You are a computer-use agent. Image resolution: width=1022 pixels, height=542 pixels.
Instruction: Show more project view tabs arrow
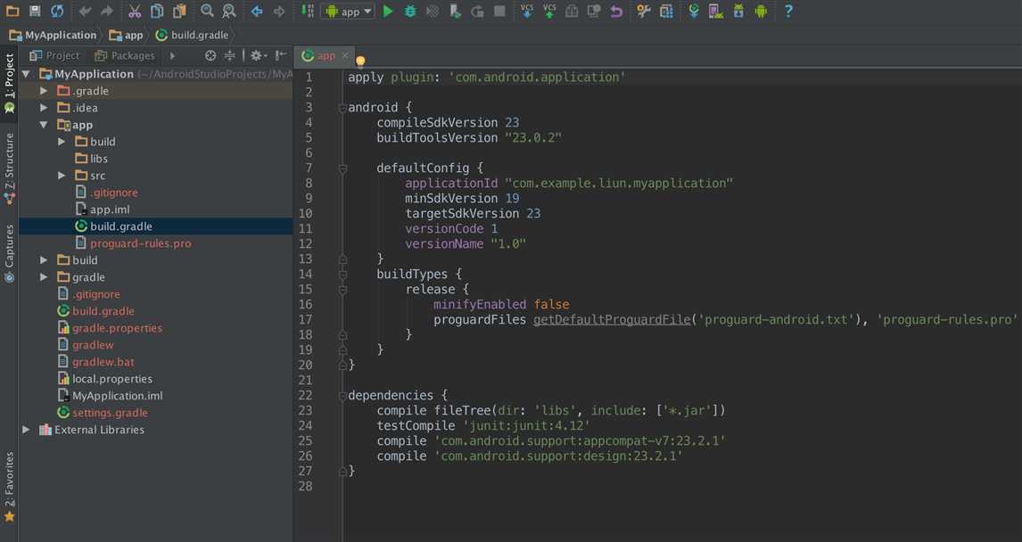click(x=172, y=56)
